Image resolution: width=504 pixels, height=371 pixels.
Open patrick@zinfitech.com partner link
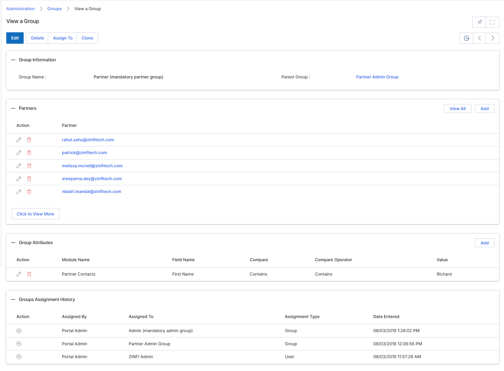(x=84, y=153)
